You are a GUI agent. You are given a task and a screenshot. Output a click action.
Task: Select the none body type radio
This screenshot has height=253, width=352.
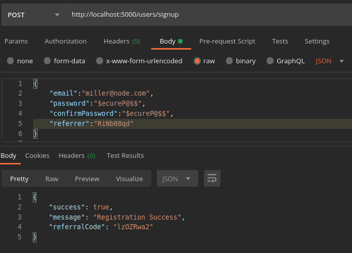click(11, 61)
